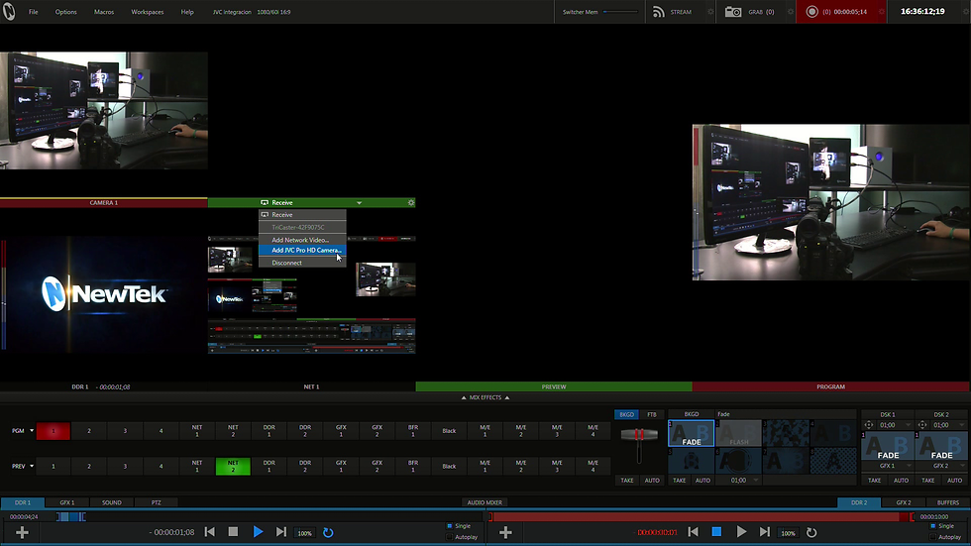This screenshot has height=546, width=971.
Task: Open the DSK 2 duration dropdown
Action: point(962,425)
